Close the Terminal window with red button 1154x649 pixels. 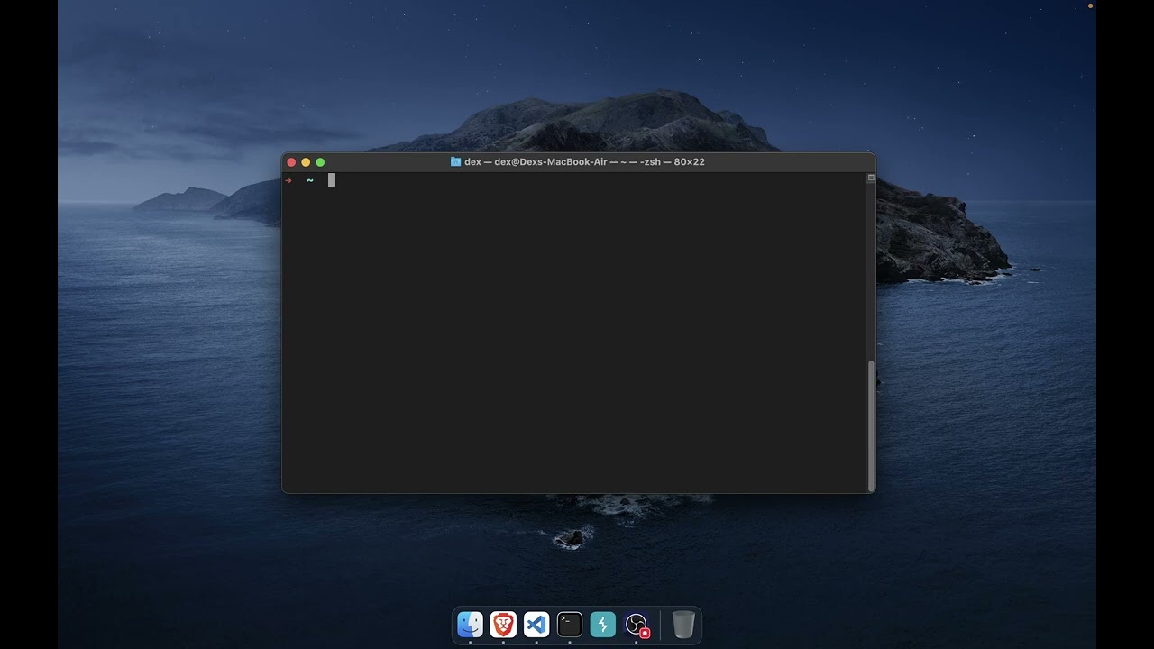coord(291,162)
